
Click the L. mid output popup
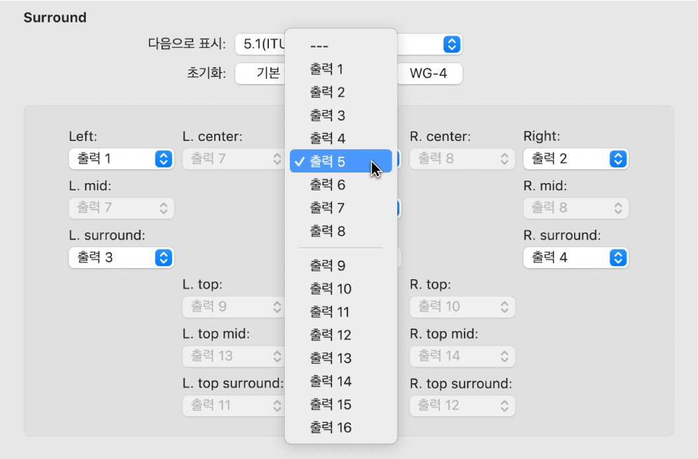coord(121,208)
